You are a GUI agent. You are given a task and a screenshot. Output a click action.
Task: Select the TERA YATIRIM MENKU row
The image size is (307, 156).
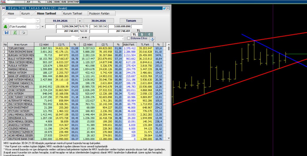click(85, 62)
